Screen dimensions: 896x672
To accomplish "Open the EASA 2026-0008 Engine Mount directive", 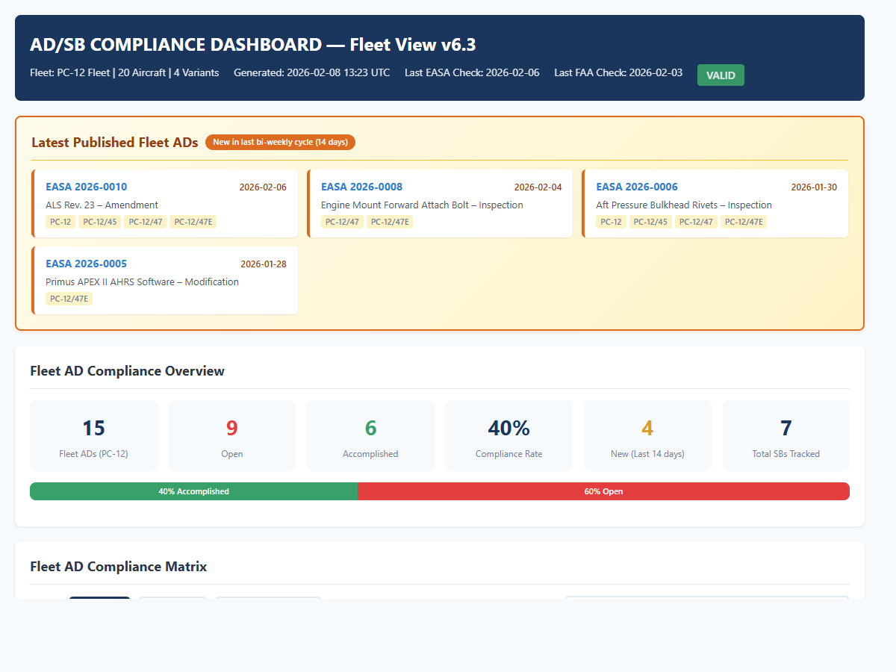I will pos(361,187).
